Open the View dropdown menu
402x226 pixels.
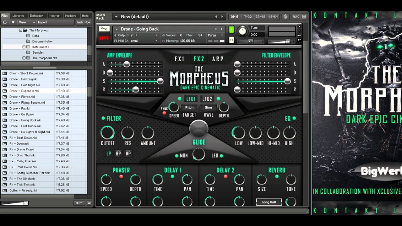(x=27, y=22)
